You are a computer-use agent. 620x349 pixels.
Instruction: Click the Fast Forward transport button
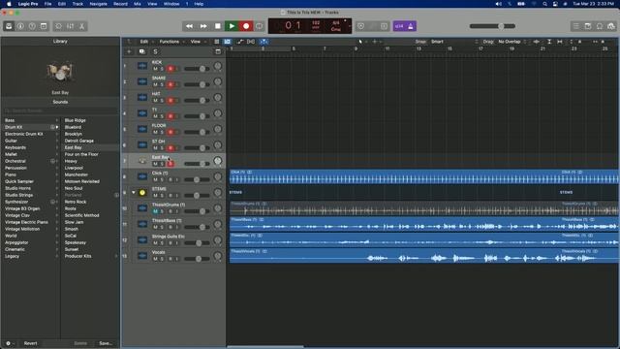[x=203, y=26]
